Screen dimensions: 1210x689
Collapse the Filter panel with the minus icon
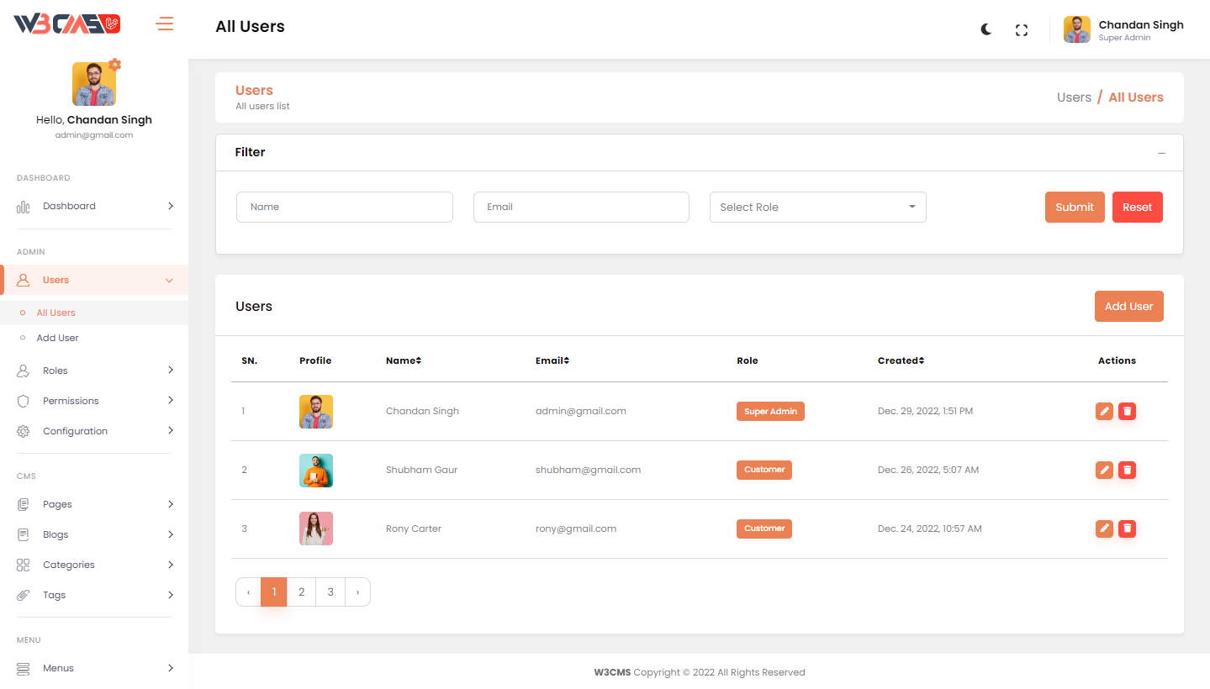click(1161, 153)
